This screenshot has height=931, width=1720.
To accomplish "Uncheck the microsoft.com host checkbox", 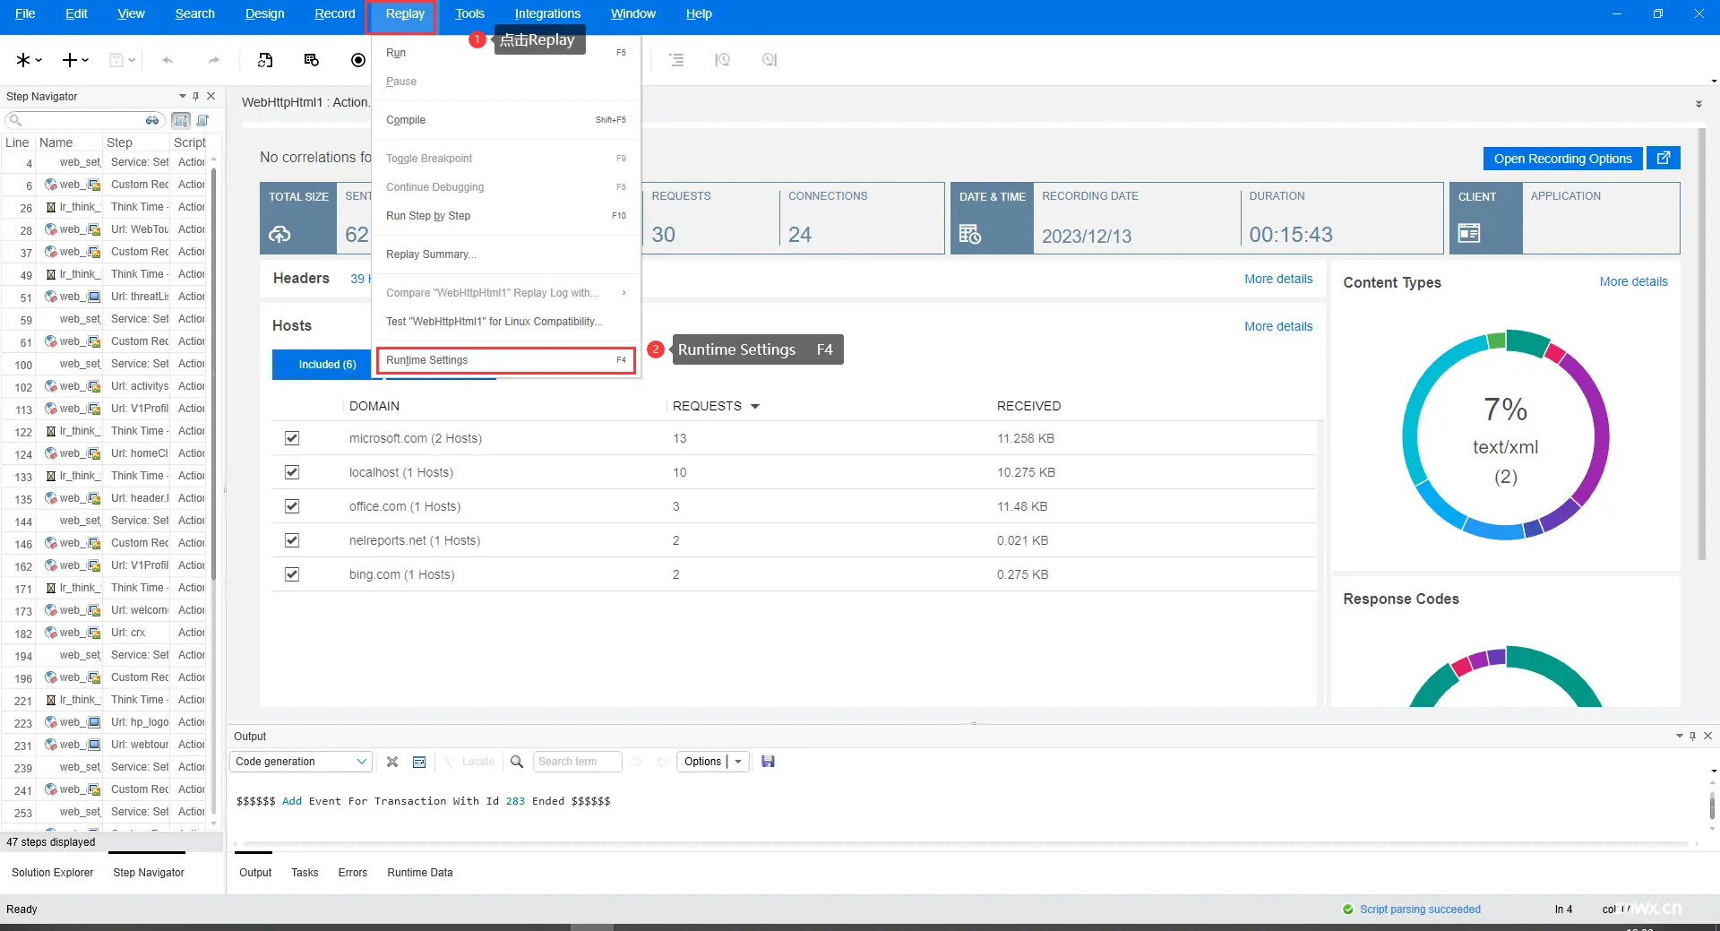I will [292, 438].
